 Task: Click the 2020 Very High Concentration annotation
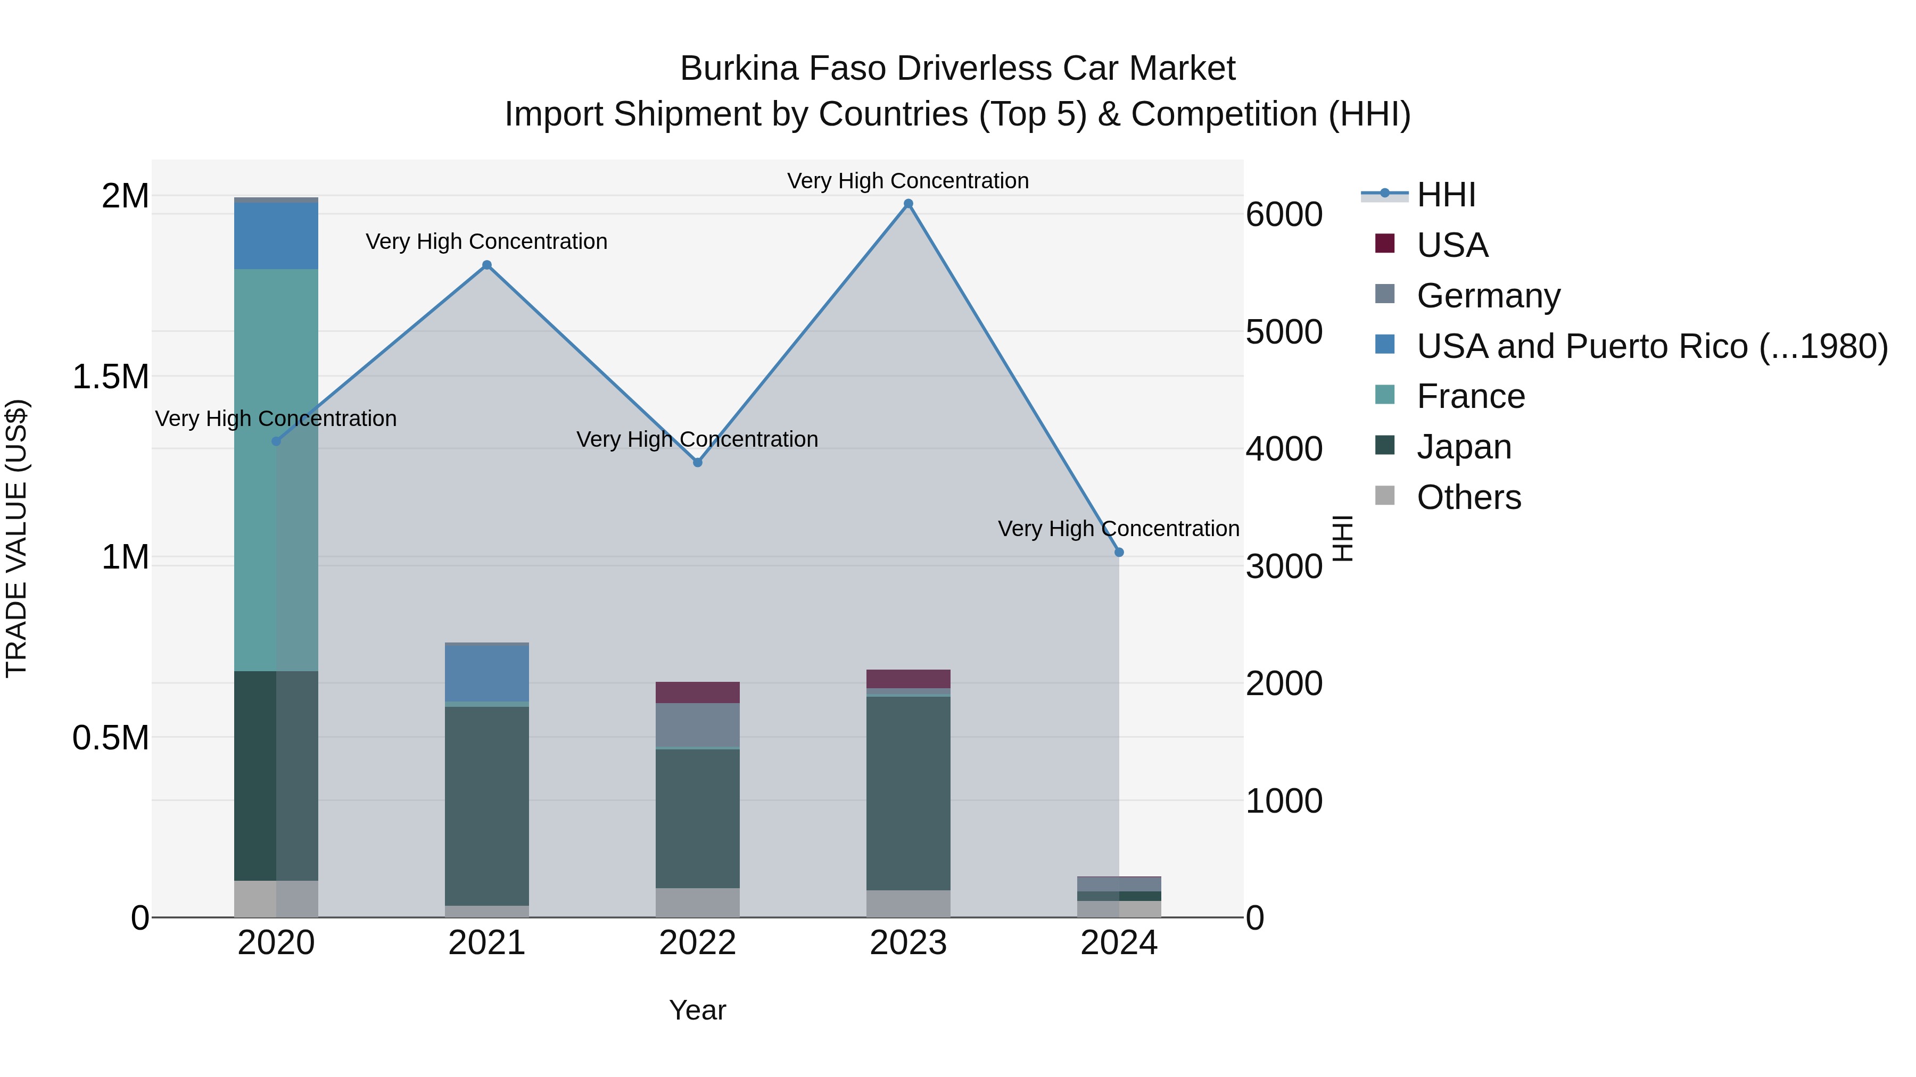[276, 419]
